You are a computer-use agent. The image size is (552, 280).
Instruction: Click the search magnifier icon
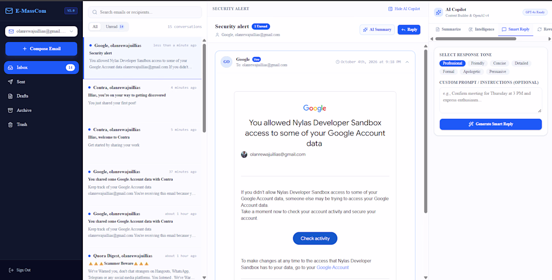point(95,12)
